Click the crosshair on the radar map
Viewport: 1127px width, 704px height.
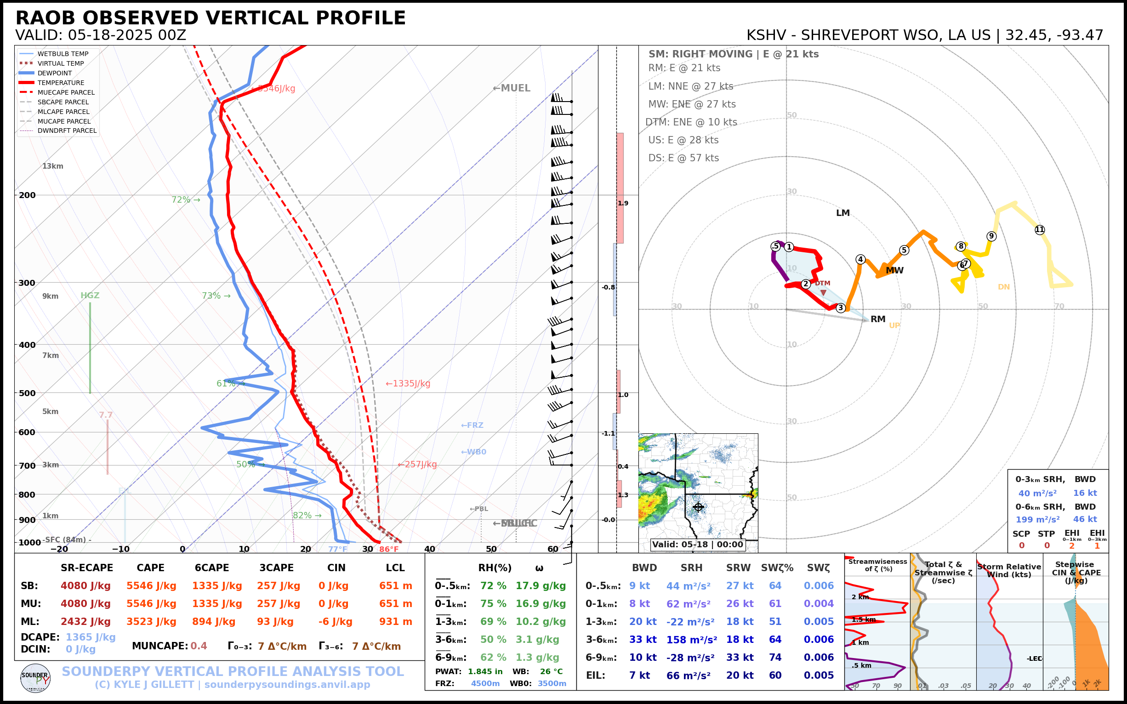point(698,507)
